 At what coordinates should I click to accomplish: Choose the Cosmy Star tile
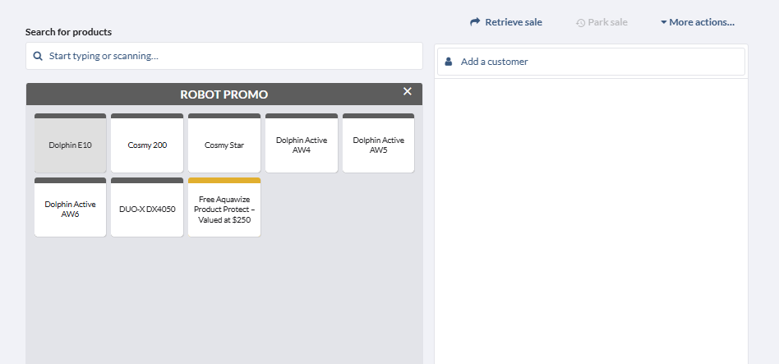[x=224, y=143]
